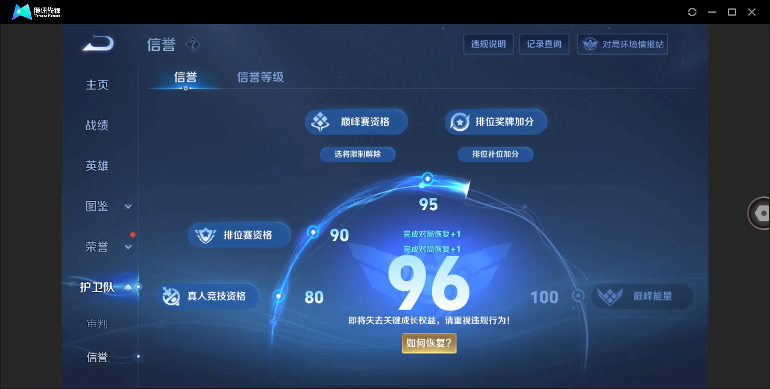770x389 pixels.
Task: Close the Tencent Pioneer window
Action: [752, 12]
